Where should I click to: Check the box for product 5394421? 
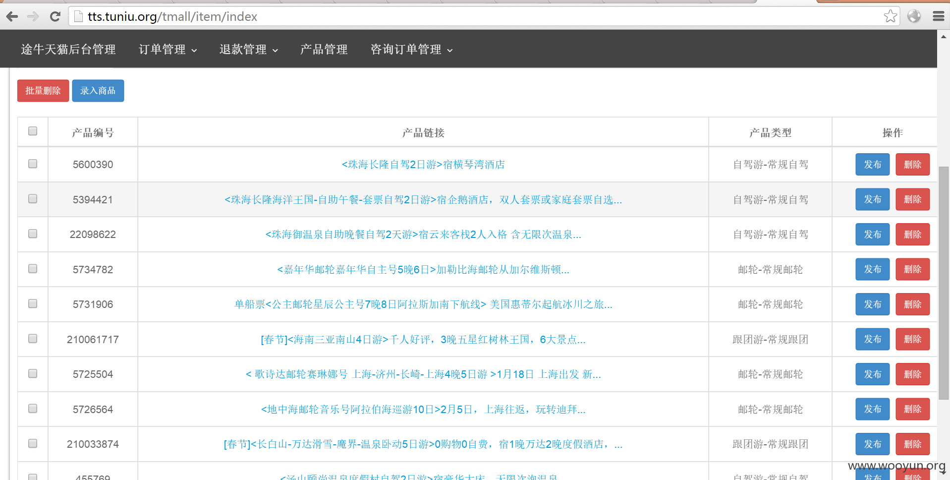pyautogui.click(x=33, y=199)
